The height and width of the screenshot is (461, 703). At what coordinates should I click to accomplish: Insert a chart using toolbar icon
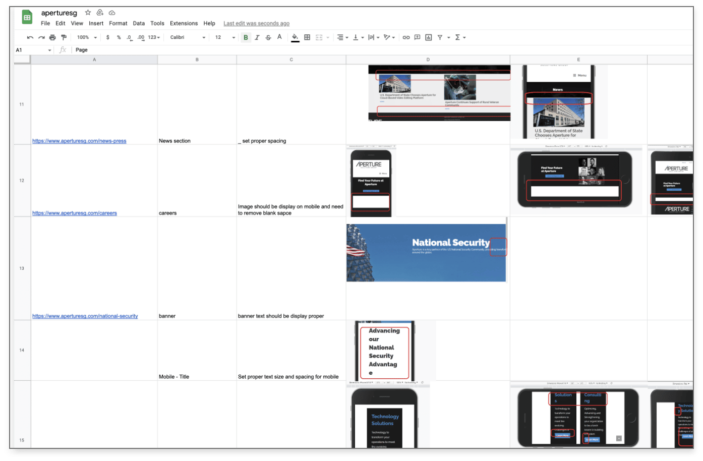coord(429,37)
